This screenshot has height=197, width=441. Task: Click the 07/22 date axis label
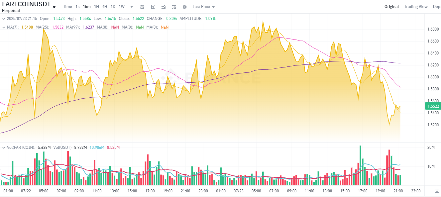(26, 191)
